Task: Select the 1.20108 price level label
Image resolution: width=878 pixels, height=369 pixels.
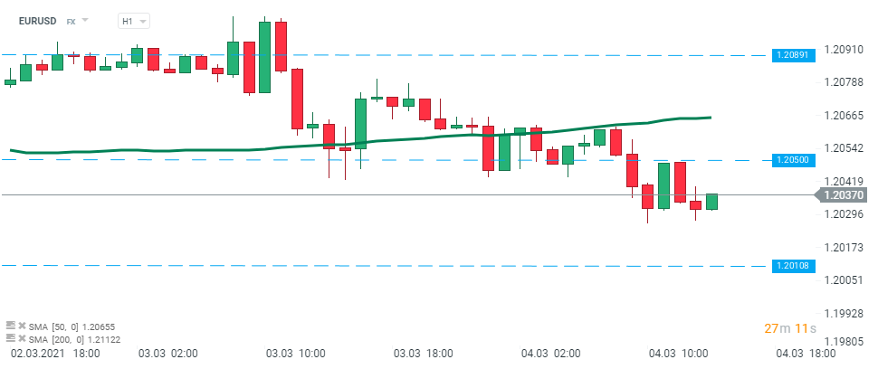Action: [796, 266]
